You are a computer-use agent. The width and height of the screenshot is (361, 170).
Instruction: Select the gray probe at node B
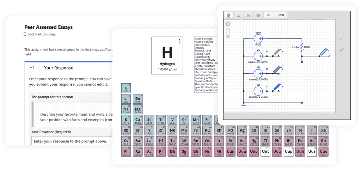click(x=277, y=69)
